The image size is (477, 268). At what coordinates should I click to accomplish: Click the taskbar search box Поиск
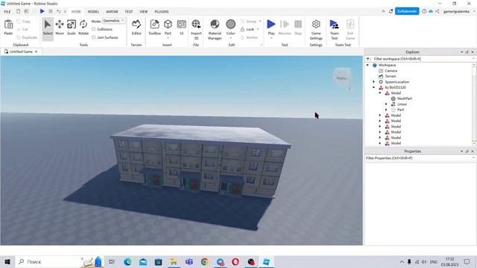pyautogui.click(x=60, y=261)
